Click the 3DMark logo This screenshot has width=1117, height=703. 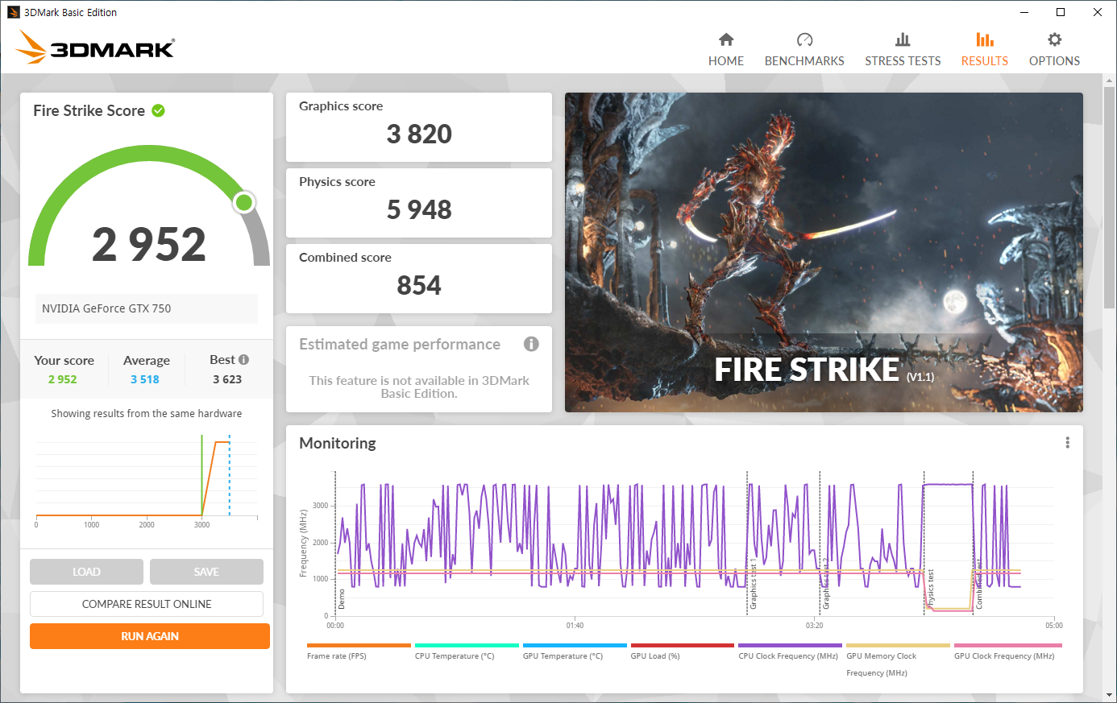coord(95,48)
